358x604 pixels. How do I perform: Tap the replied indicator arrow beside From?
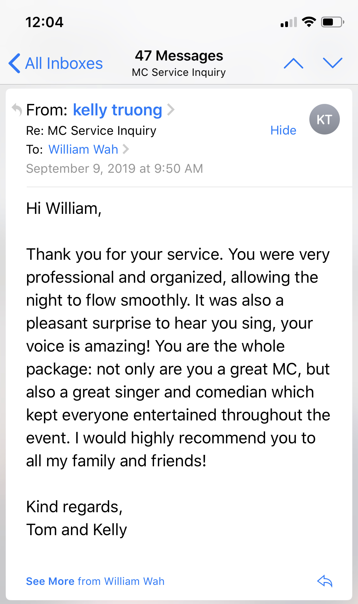[x=17, y=110]
